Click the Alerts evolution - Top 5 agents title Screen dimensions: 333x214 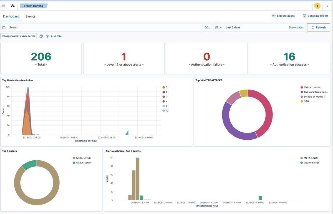click(x=123, y=151)
